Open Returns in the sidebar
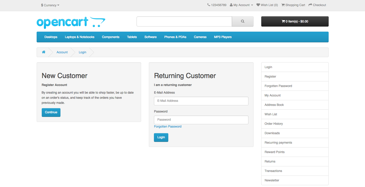The height and width of the screenshot is (187, 365). point(295,161)
